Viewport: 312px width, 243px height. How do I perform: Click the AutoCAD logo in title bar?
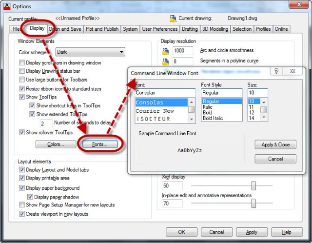(6, 6)
